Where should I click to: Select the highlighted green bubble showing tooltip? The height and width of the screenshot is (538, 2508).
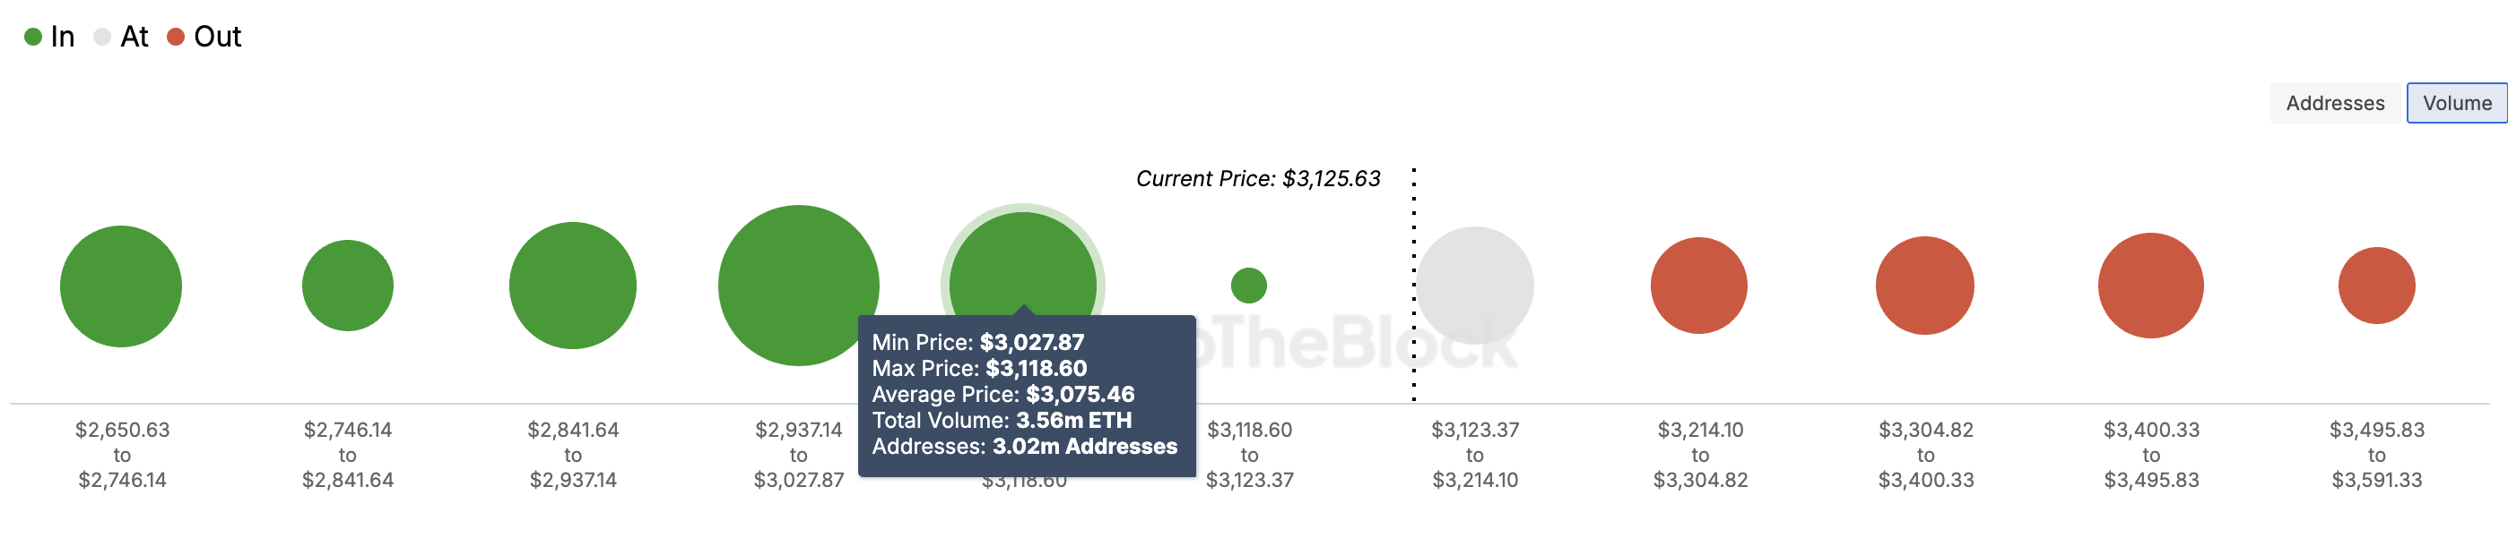click(1022, 272)
